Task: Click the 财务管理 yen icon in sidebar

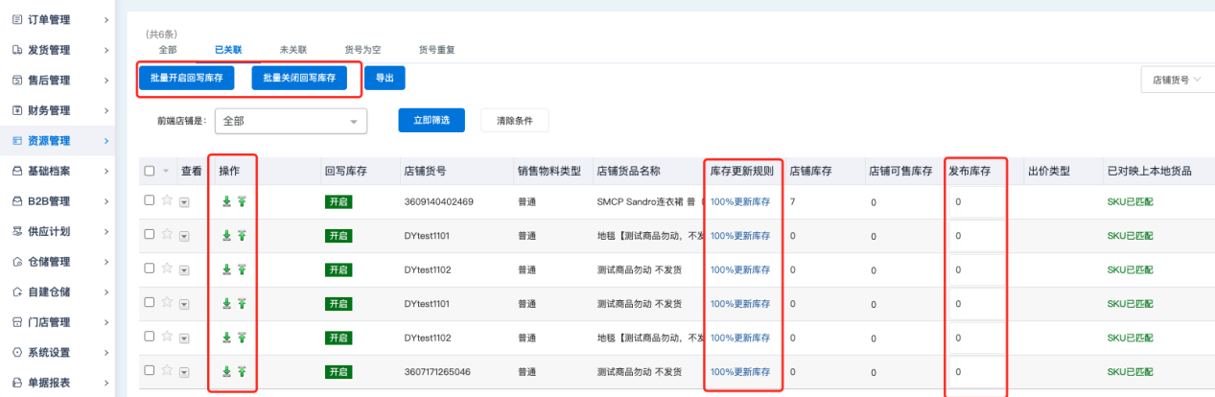Action: [17, 110]
